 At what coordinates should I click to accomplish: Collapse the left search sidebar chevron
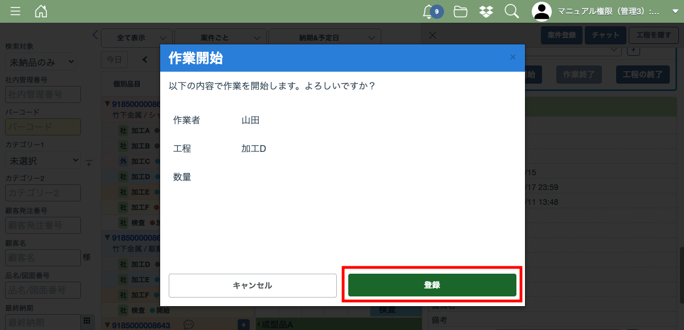95,35
